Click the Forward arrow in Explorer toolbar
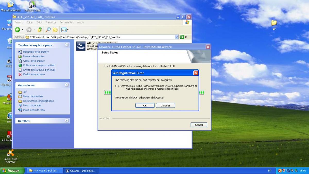The height and width of the screenshot is (174, 309). click(x=29, y=30)
